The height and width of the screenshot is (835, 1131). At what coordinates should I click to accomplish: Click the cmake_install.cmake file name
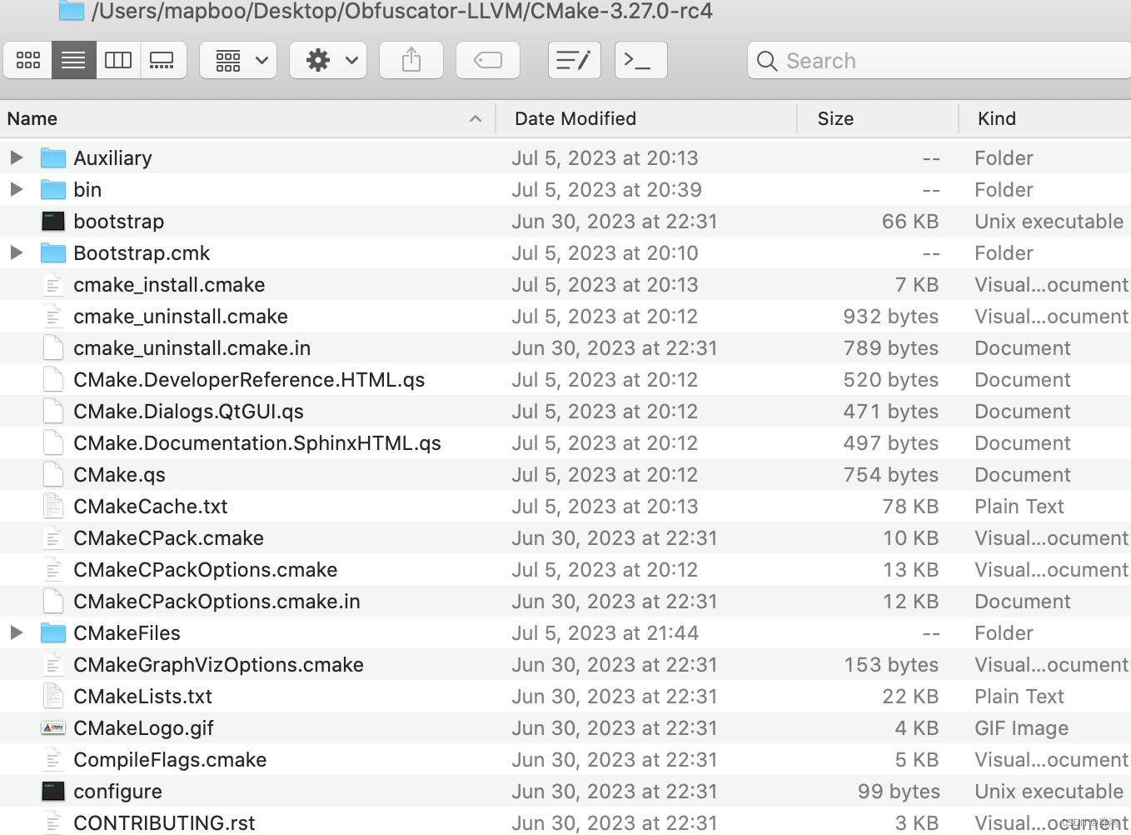pyautogui.click(x=169, y=284)
